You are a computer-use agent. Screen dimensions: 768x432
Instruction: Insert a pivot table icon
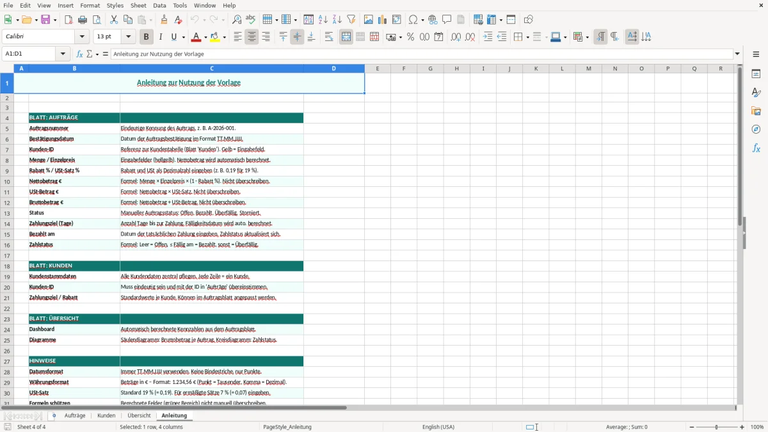[x=397, y=20]
